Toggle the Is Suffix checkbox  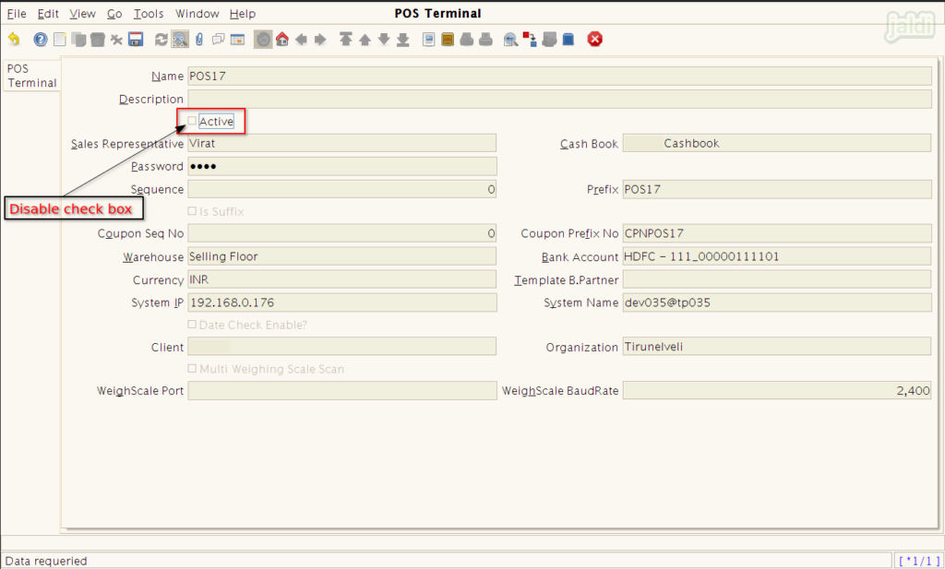point(192,211)
